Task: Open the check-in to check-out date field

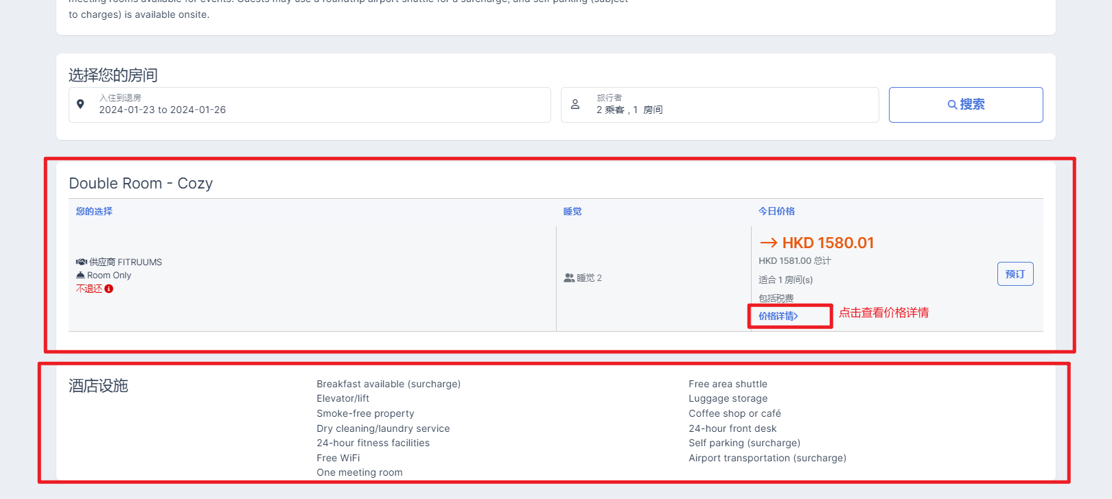Action: click(x=309, y=105)
